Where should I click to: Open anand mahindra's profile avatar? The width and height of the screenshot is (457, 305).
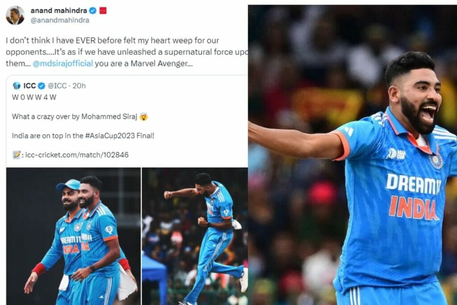coord(15,15)
